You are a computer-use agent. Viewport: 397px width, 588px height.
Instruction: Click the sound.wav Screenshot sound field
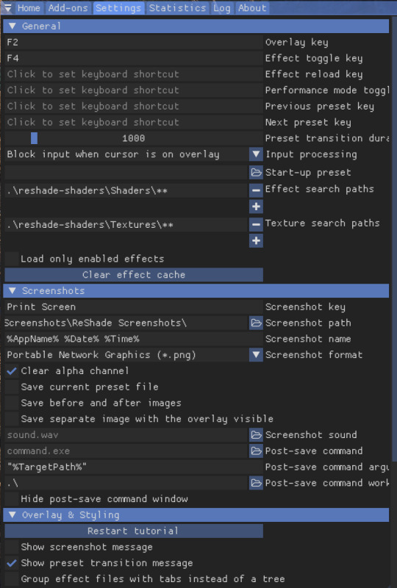(x=126, y=435)
